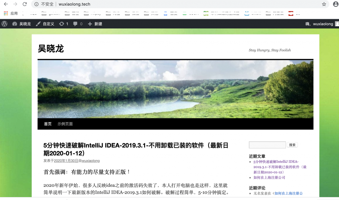This screenshot has height=200, width=339.
Task: Open the site info icon beside 不安全
Action: (x=36, y=4)
